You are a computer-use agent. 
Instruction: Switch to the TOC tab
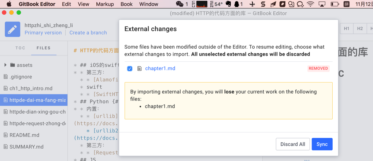(x=21, y=48)
